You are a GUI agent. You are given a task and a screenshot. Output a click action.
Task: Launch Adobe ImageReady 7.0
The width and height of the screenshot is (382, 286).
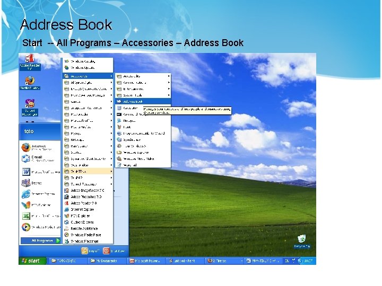click(x=88, y=191)
